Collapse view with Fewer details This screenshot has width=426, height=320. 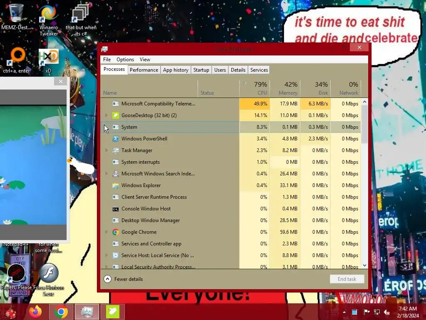pyautogui.click(x=123, y=279)
